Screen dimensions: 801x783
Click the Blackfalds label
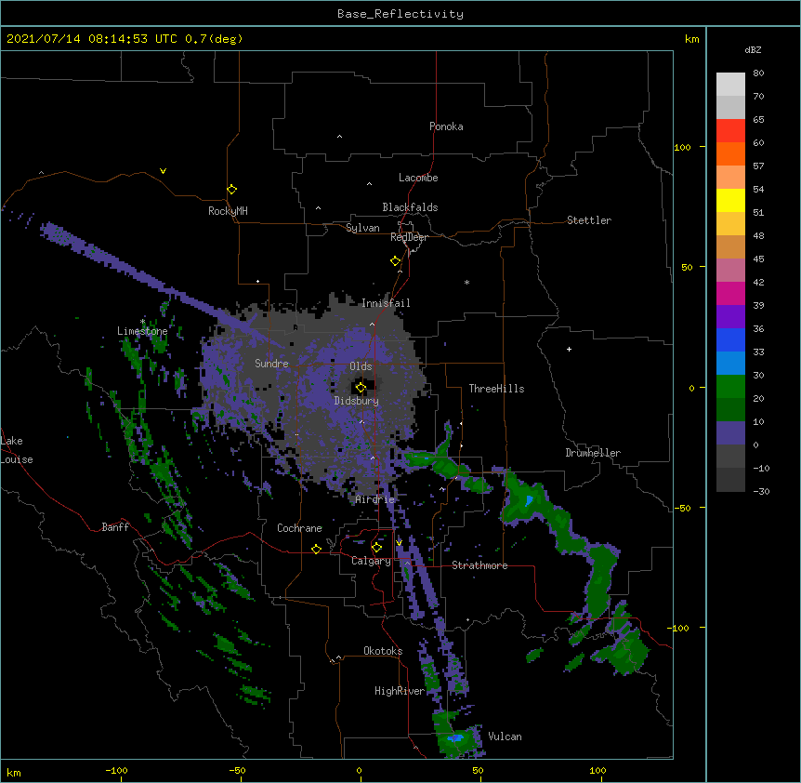point(410,207)
